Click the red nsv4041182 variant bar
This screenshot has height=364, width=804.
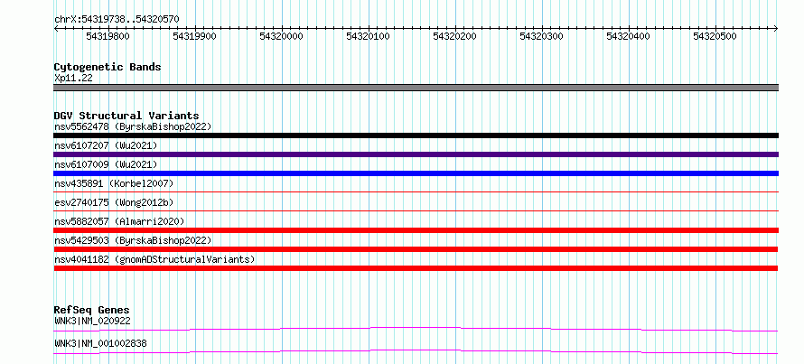[x=416, y=268]
